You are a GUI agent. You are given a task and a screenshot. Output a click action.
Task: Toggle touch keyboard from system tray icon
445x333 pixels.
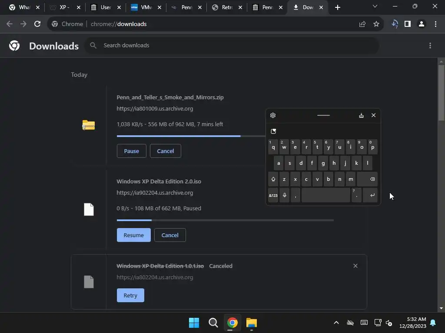[x=364, y=323]
